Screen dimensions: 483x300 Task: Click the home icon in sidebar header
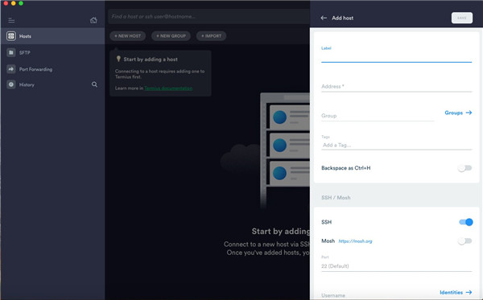click(93, 20)
